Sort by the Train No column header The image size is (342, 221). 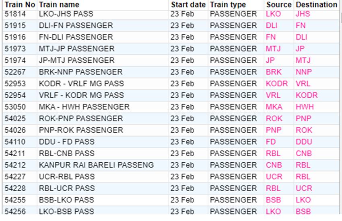point(20,4)
